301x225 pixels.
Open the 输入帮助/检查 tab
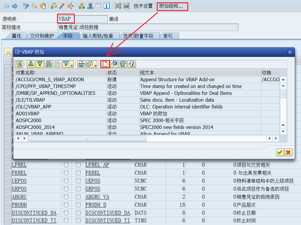(x=98, y=36)
